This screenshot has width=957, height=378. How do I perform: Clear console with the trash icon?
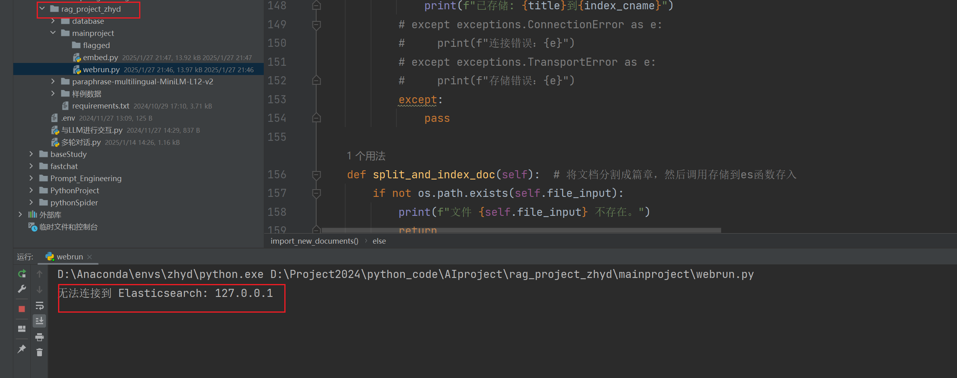point(40,353)
